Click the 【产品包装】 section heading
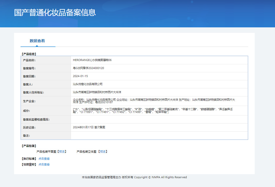Screen dimensions: 275x187 click(x=29, y=146)
